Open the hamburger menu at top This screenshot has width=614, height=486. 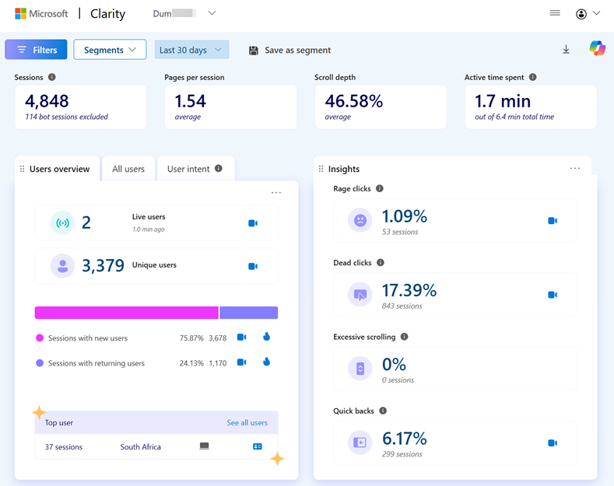pyautogui.click(x=555, y=13)
